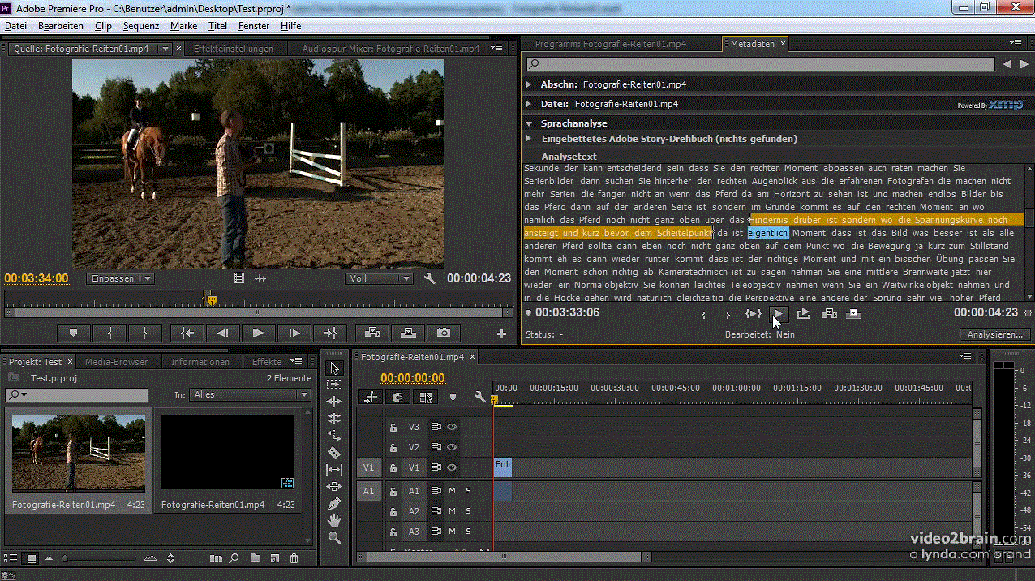Image resolution: width=1035 pixels, height=581 pixels.
Task: Open the Einpassen zoom level dropdown
Action: (x=120, y=278)
